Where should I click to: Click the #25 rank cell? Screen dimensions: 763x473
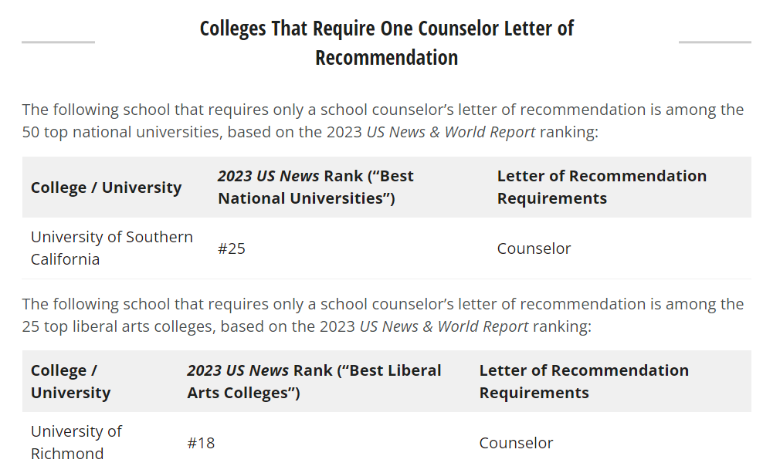click(232, 248)
